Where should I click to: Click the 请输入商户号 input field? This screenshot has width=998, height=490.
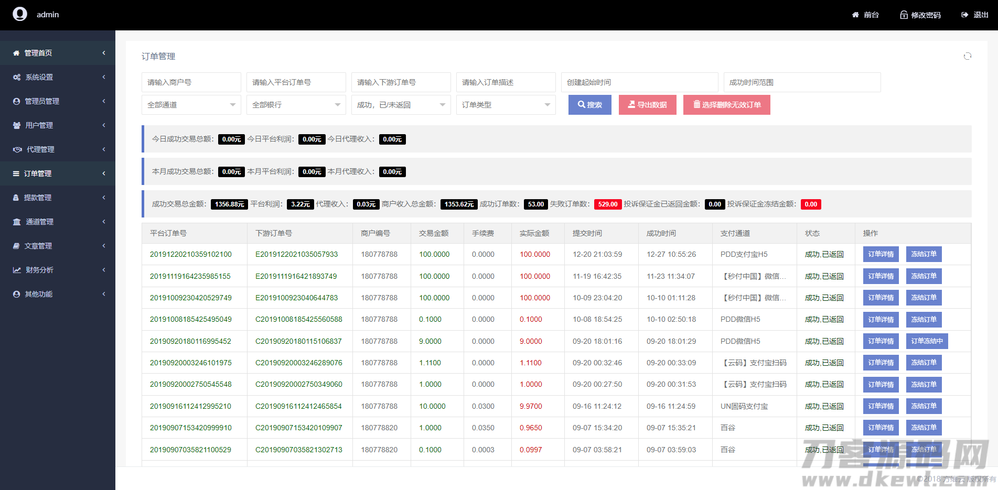[x=191, y=82]
